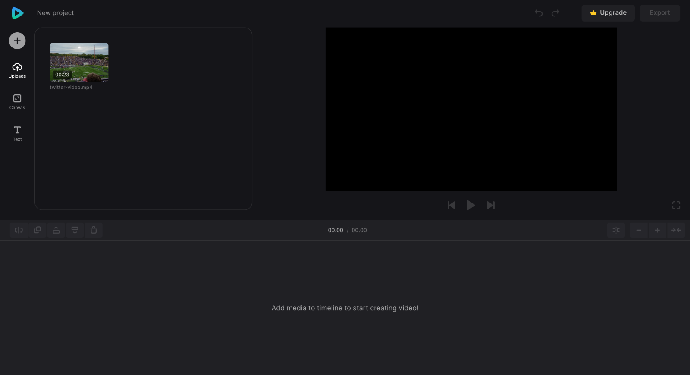Click the fit-timeline-to-screen arrows icon
The image size is (690, 375).
click(676, 230)
